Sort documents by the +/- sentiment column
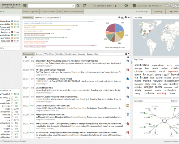The image size is (179, 144). coord(32,57)
